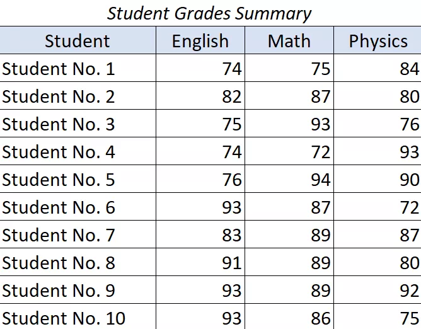Viewport: 421px width, 329px height.
Task: Select the Physics column header
Action: click(378, 41)
